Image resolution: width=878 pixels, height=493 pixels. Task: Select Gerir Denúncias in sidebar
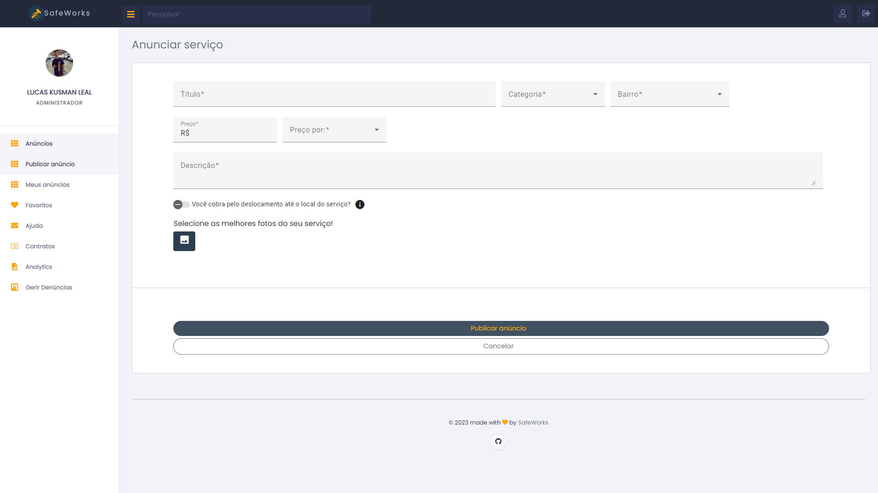pyautogui.click(x=49, y=288)
